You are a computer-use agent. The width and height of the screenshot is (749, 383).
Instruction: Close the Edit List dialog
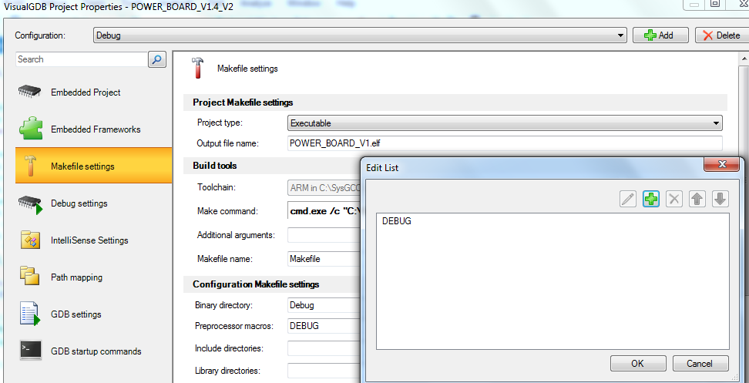[x=722, y=164]
